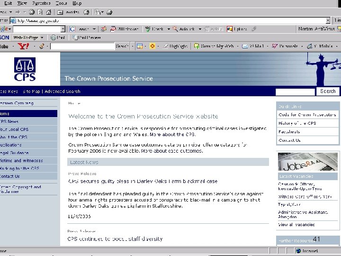Open the View menu

tap(22, 3)
